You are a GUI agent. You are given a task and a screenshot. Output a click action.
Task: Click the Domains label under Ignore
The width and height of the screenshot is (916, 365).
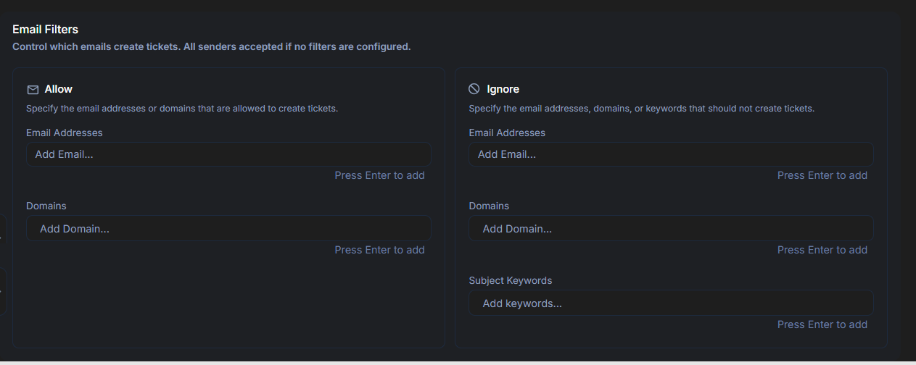click(x=489, y=206)
